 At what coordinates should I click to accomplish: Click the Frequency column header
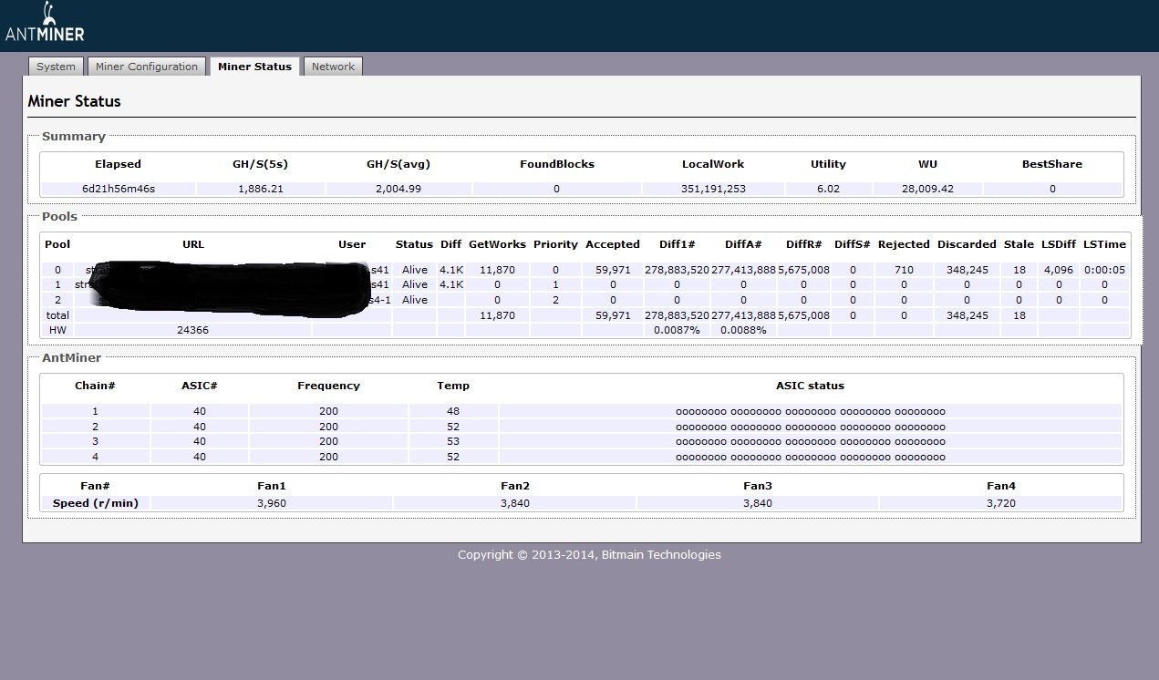point(328,386)
